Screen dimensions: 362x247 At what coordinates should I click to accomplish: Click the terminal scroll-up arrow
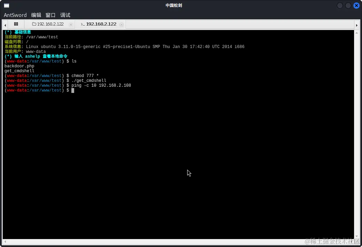(x=357, y=33)
